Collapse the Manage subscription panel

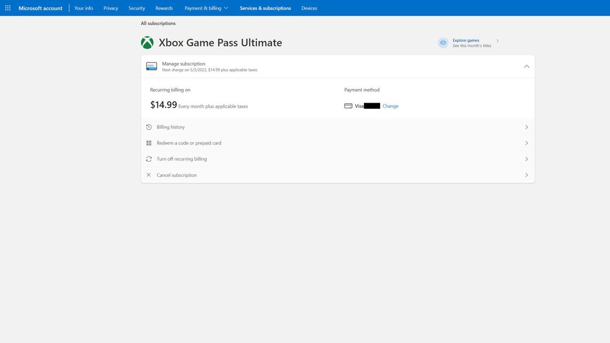pyautogui.click(x=525, y=66)
